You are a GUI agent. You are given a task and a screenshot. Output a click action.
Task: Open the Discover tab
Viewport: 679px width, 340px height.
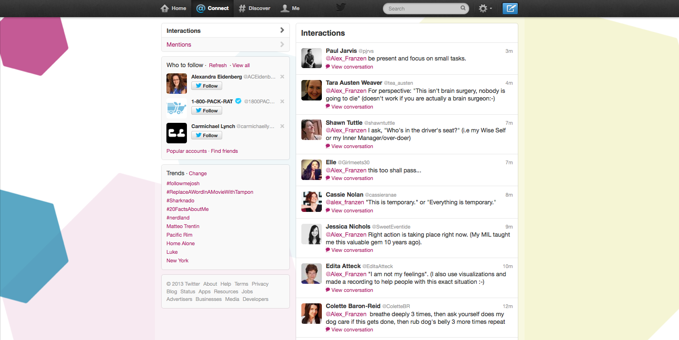click(x=255, y=8)
